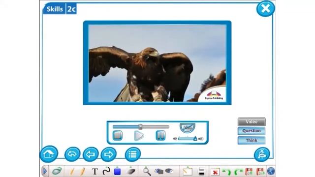Open the Question tab
The width and height of the screenshot is (315, 177).
click(x=252, y=131)
